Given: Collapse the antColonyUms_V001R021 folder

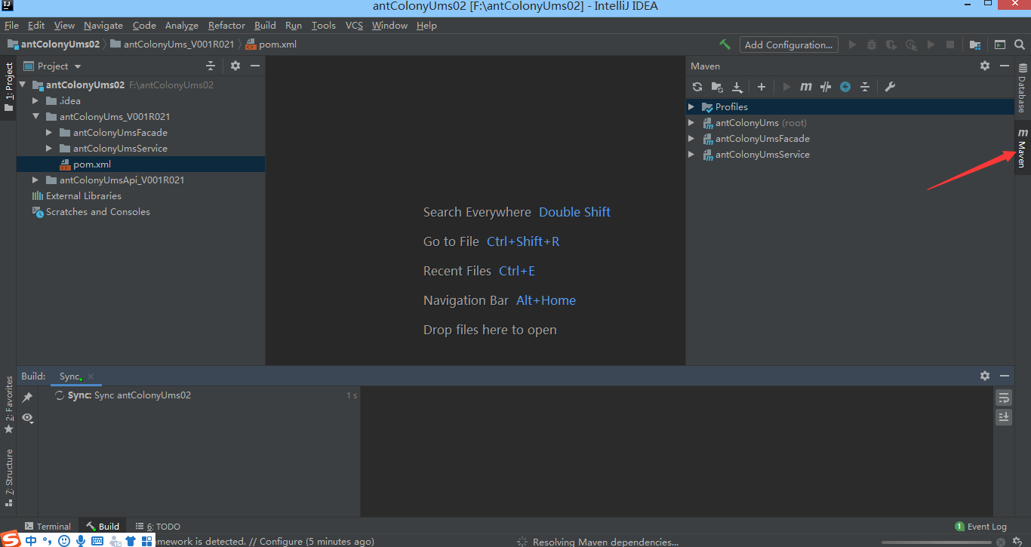Looking at the screenshot, I should coord(35,117).
